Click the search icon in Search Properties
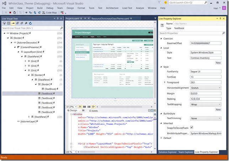The image size is (229, 161). tap(223, 33)
